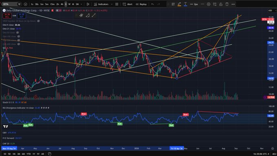Image resolution: width=277 pixels, height=156 pixels.
Task: Delete the selected drawing with trash icon
Action: [227, 4]
